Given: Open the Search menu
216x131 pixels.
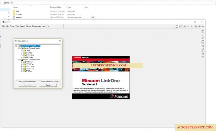Looking at the screenshot, I should click(23, 26).
